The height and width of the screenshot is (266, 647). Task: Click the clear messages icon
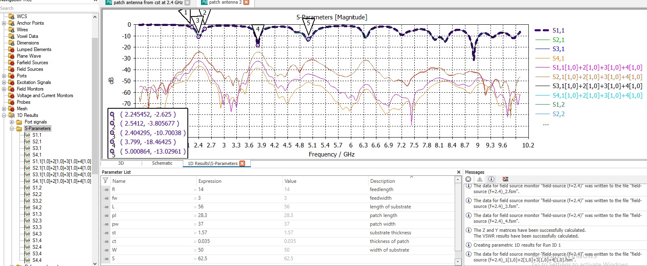(505, 179)
